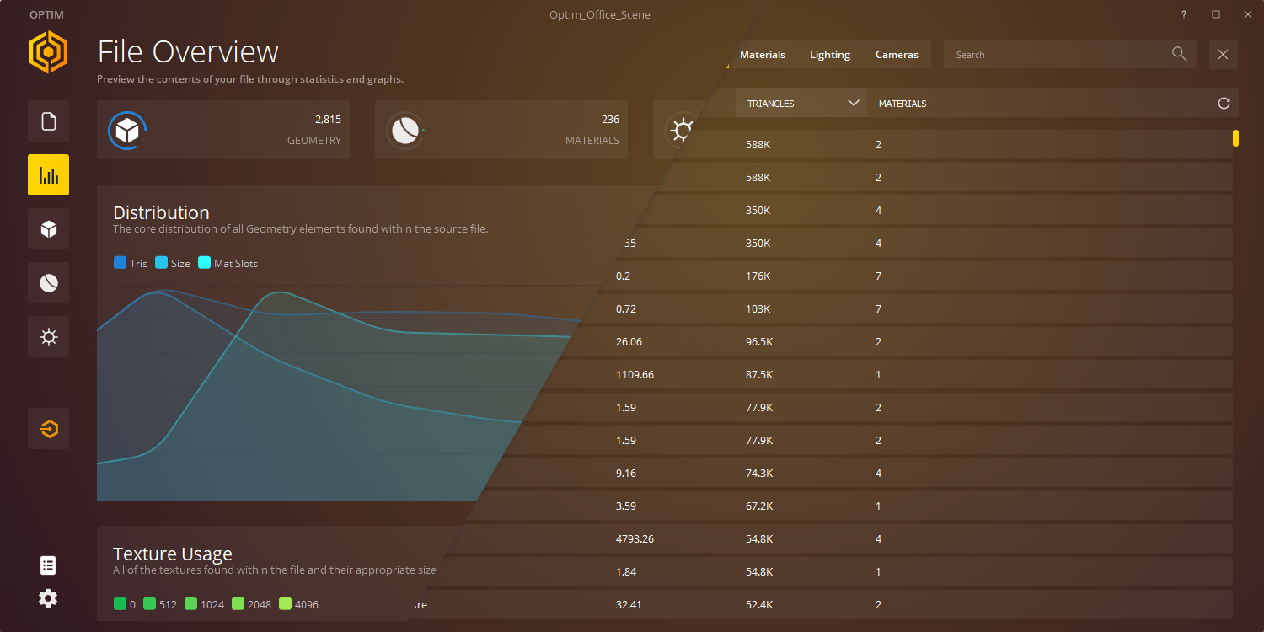The image size is (1264, 632).
Task: Click the 26.06 size value
Action: (629, 341)
